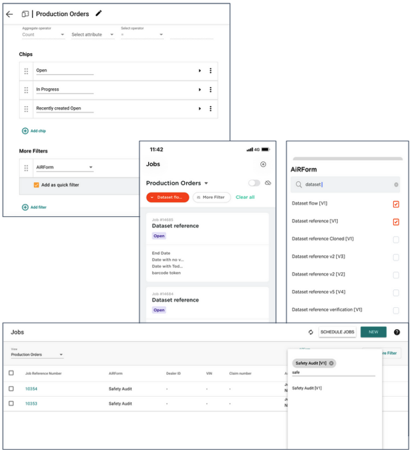Click the Add chip plus icon
The width and height of the screenshot is (411, 452).
[x=25, y=131]
